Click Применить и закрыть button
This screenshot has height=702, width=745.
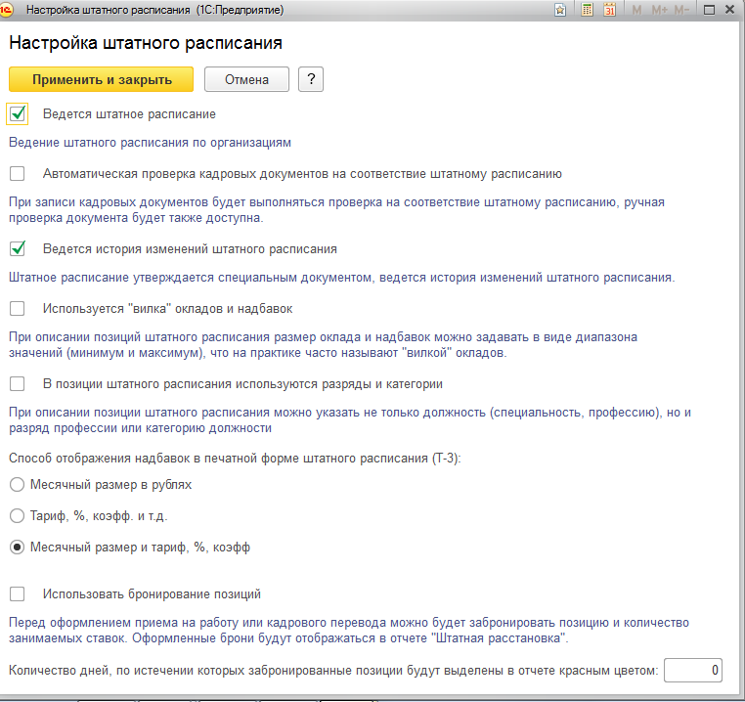pyautogui.click(x=102, y=79)
